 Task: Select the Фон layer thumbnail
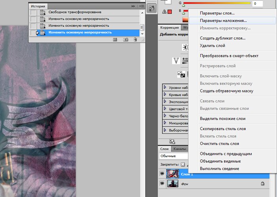coord(173,184)
